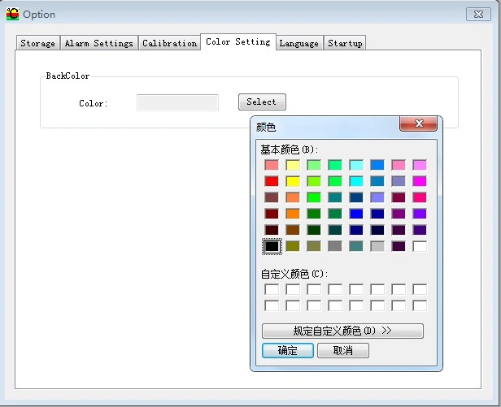Choose the magenta color swatch
This screenshot has height=407, width=501.
click(420, 181)
